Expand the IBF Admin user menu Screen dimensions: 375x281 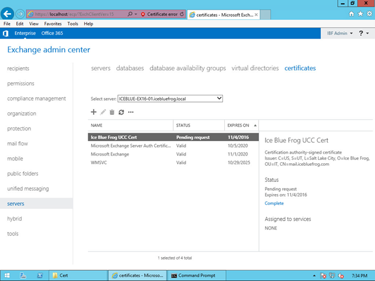click(x=340, y=33)
